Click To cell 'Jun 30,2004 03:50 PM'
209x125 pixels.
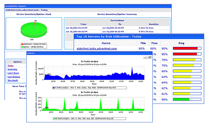click(113, 28)
